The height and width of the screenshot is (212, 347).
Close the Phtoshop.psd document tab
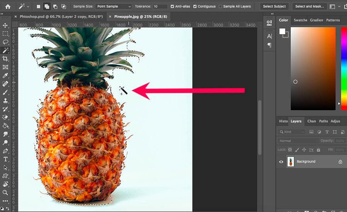(15, 17)
